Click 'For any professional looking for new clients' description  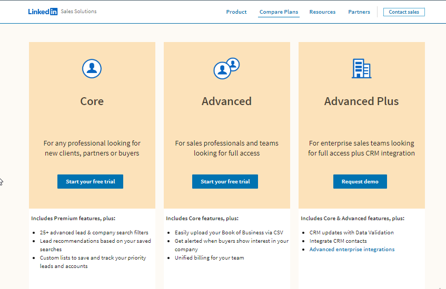click(x=92, y=148)
